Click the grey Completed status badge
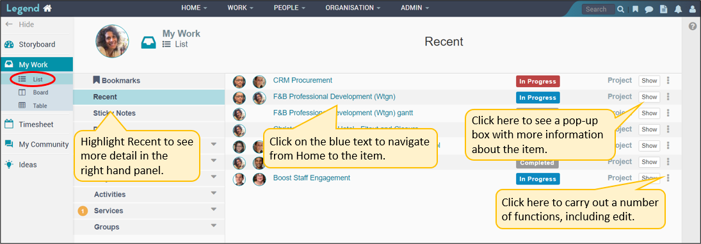Viewport: 701px width, 244px height. [538, 163]
